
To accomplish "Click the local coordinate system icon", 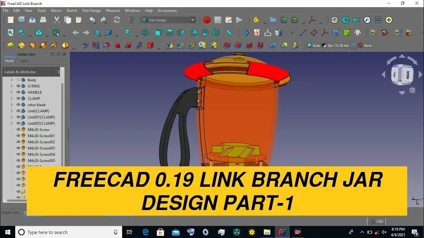I will pos(325,33).
